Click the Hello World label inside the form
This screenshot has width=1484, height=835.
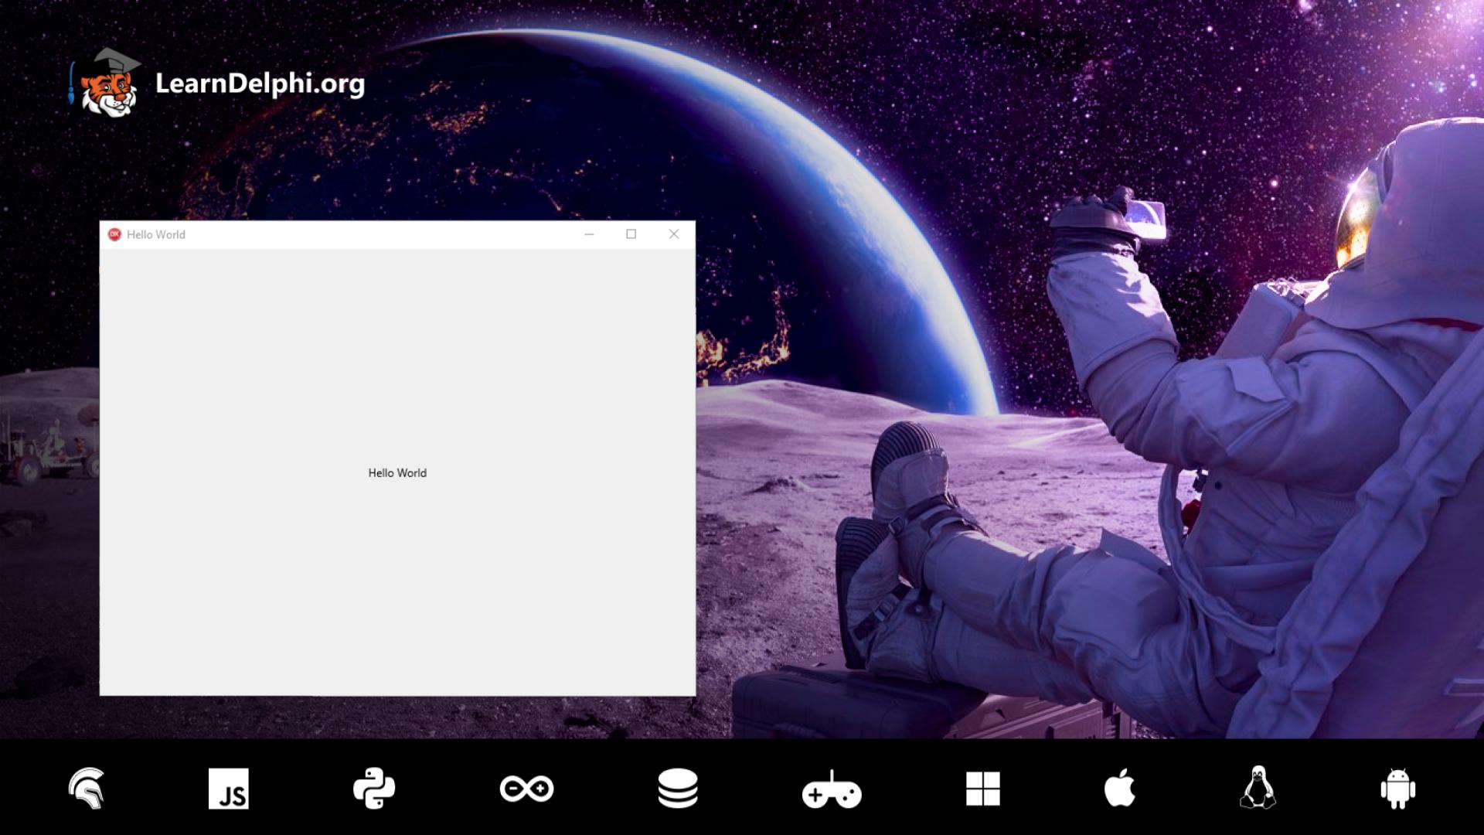tap(397, 472)
